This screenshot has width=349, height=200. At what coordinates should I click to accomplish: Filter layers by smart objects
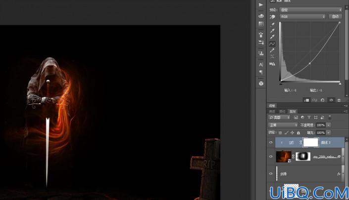(322, 117)
